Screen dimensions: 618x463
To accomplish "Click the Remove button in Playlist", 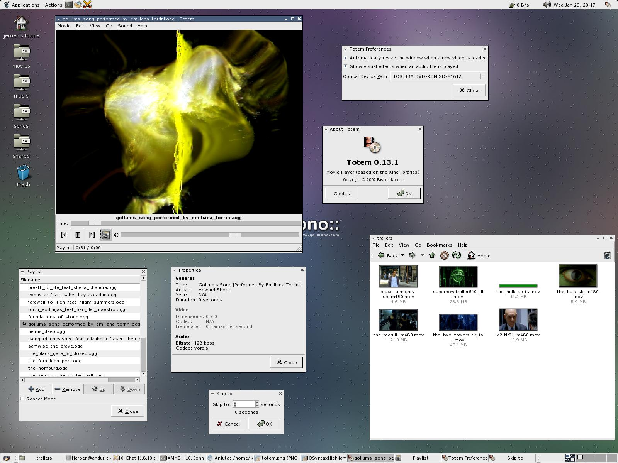I will click(67, 389).
